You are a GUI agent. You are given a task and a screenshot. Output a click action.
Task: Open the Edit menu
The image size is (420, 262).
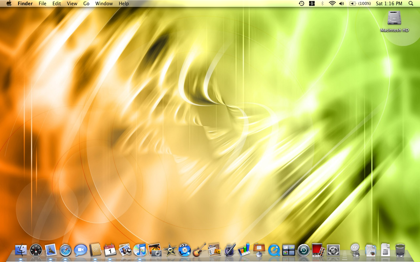click(57, 4)
